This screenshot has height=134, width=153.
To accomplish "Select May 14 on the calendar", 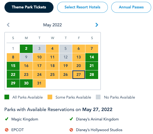I will pos(92,57).
